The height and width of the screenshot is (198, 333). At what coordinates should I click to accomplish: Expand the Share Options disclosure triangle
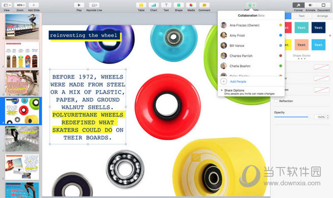pos(222,90)
